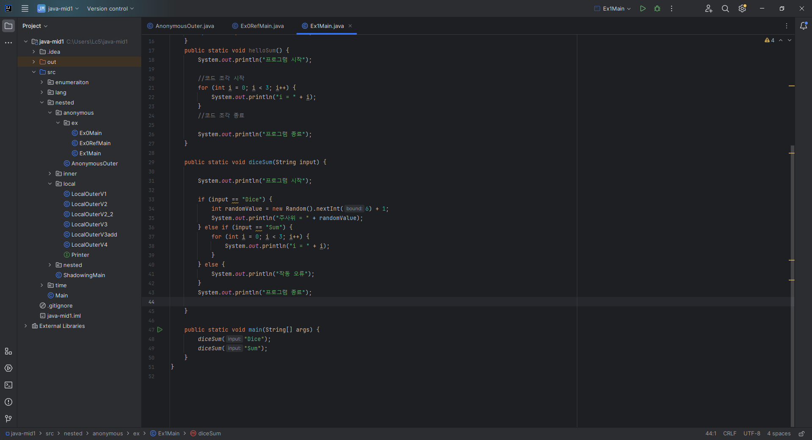Open the Project view dropdown
The width and height of the screenshot is (812, 440).
(x=35, y=26)
